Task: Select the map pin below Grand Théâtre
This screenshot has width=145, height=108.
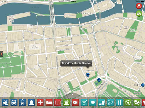Action: point(88,75)
